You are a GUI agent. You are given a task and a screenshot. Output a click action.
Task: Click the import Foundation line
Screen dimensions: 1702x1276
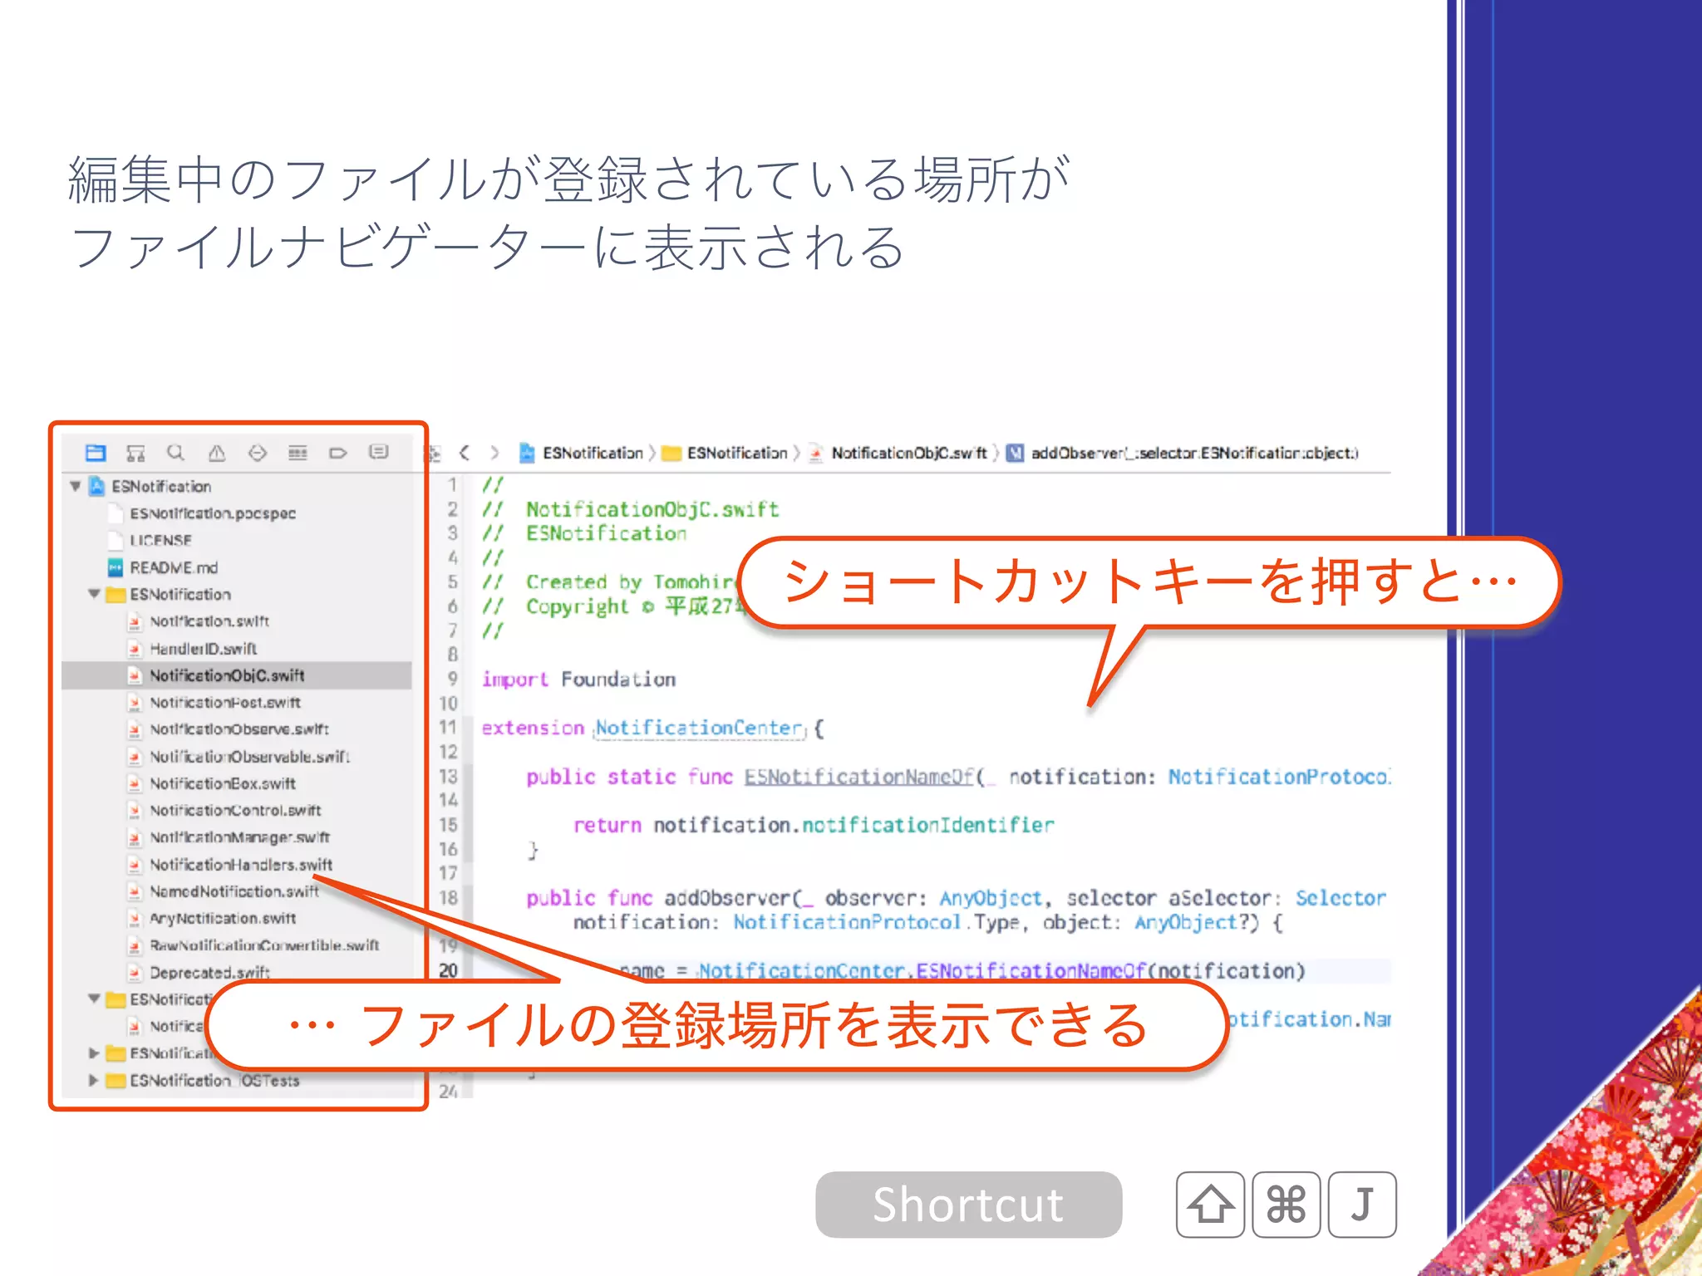tap(579, 680)
